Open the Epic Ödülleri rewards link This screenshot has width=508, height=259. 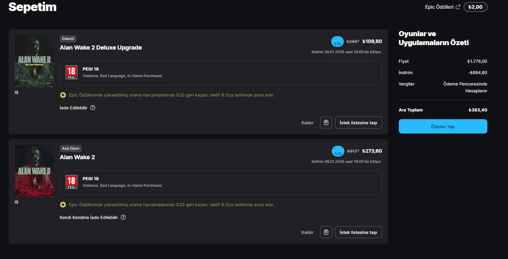coord(439,7)
